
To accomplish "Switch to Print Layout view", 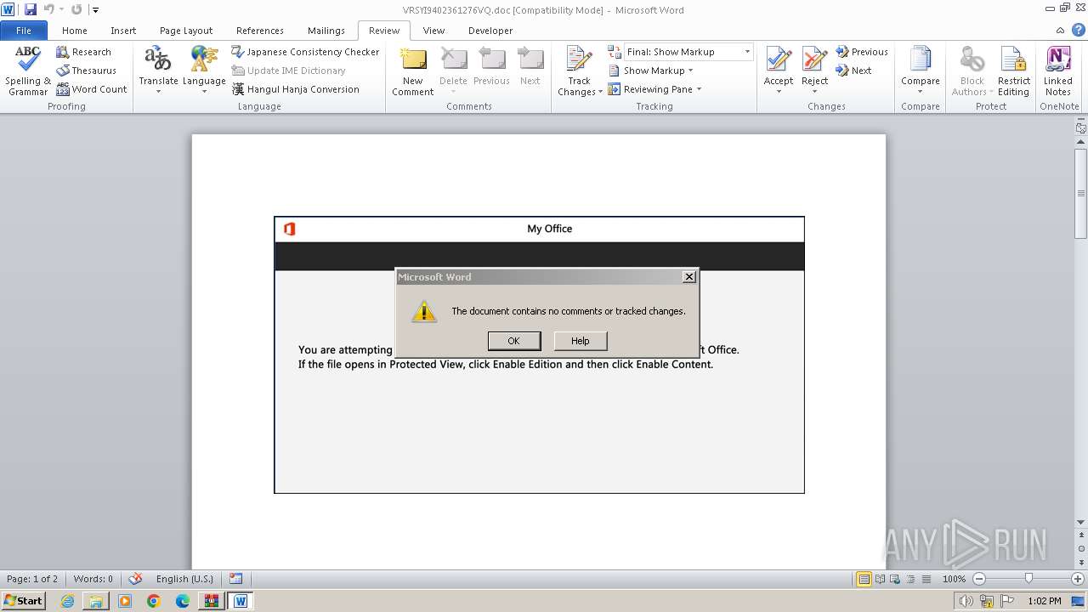I will 864,579.
